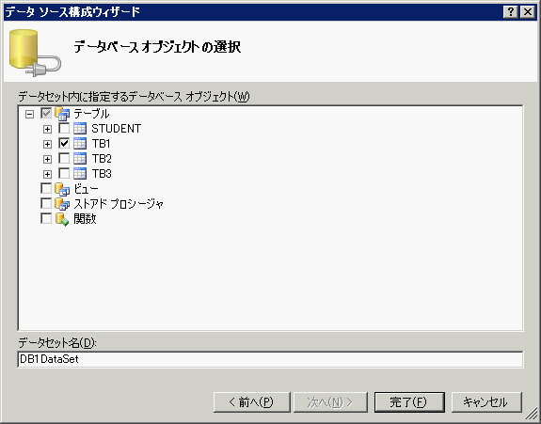The width and height of the screenshot is (541, 424).
Task: Click the STUDENT table icon
Action: pos(80,129)
